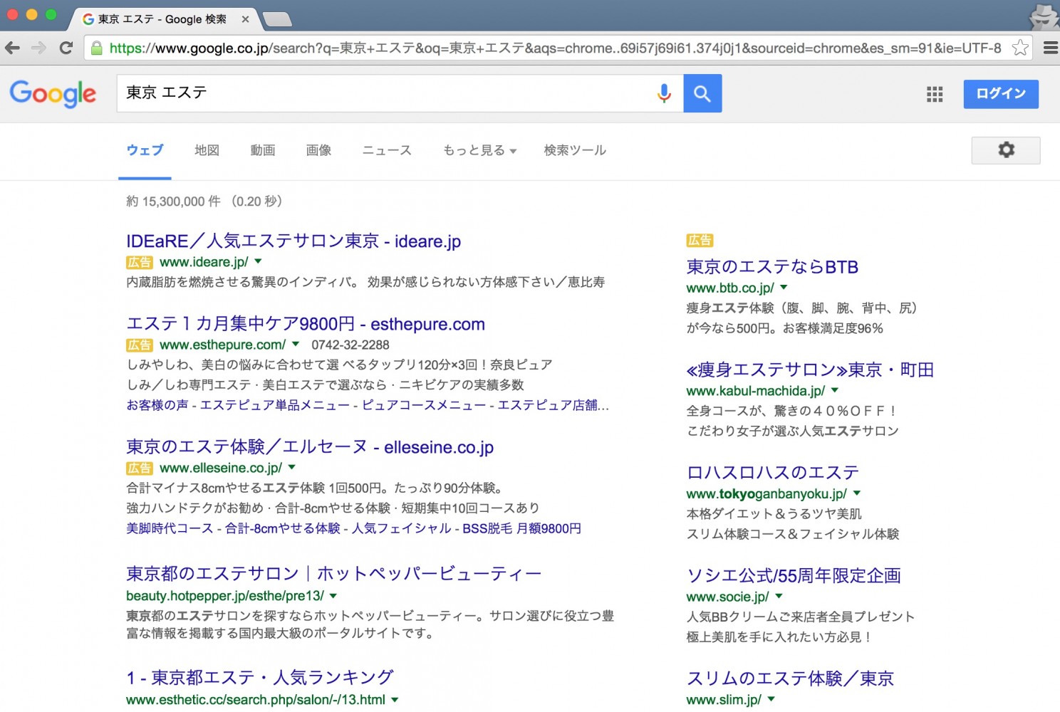Image resolution: width=1060 pixels, height=712 pixels.
Task: Open ホットペッパービューティー result link
Action: point(334,574)
